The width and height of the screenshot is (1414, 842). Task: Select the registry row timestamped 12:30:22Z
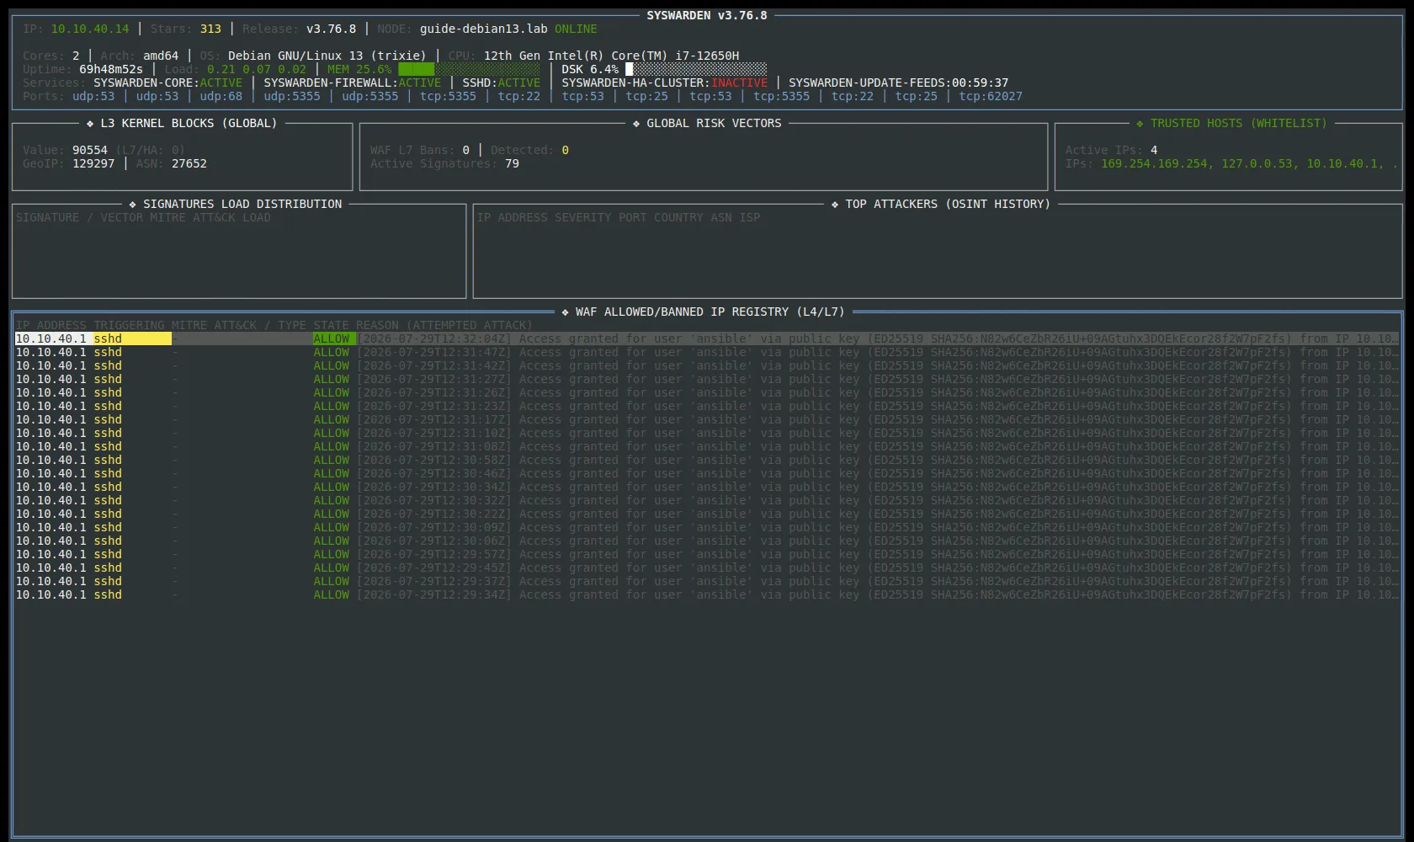tap(707, 514)
